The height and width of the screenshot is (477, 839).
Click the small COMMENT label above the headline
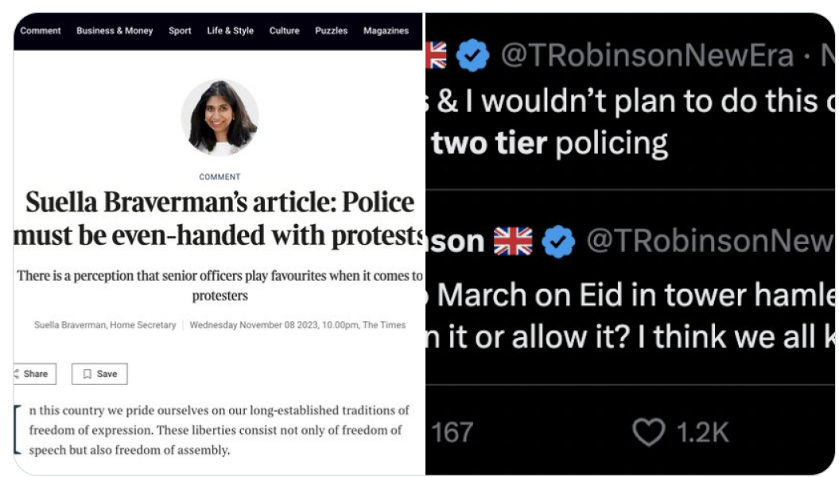point(219,176)
